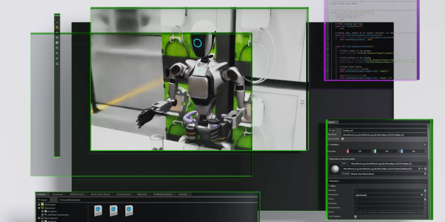Open the Orientation rightHanded dropdown
This screenshot has width=445, height=222.
coord(389,195)
